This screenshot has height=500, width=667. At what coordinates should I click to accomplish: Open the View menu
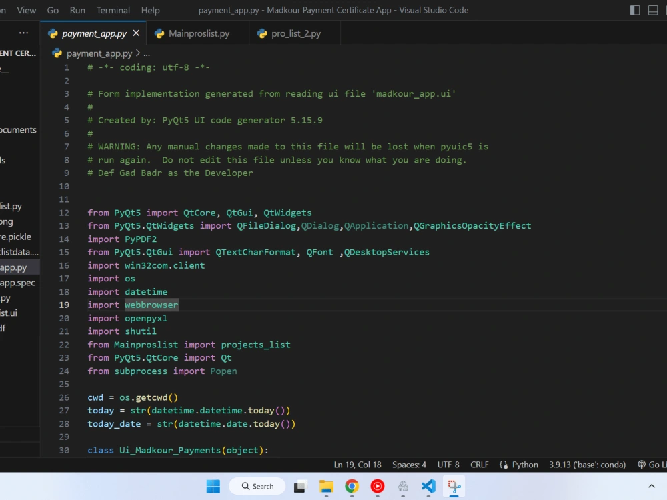(27, 10)
